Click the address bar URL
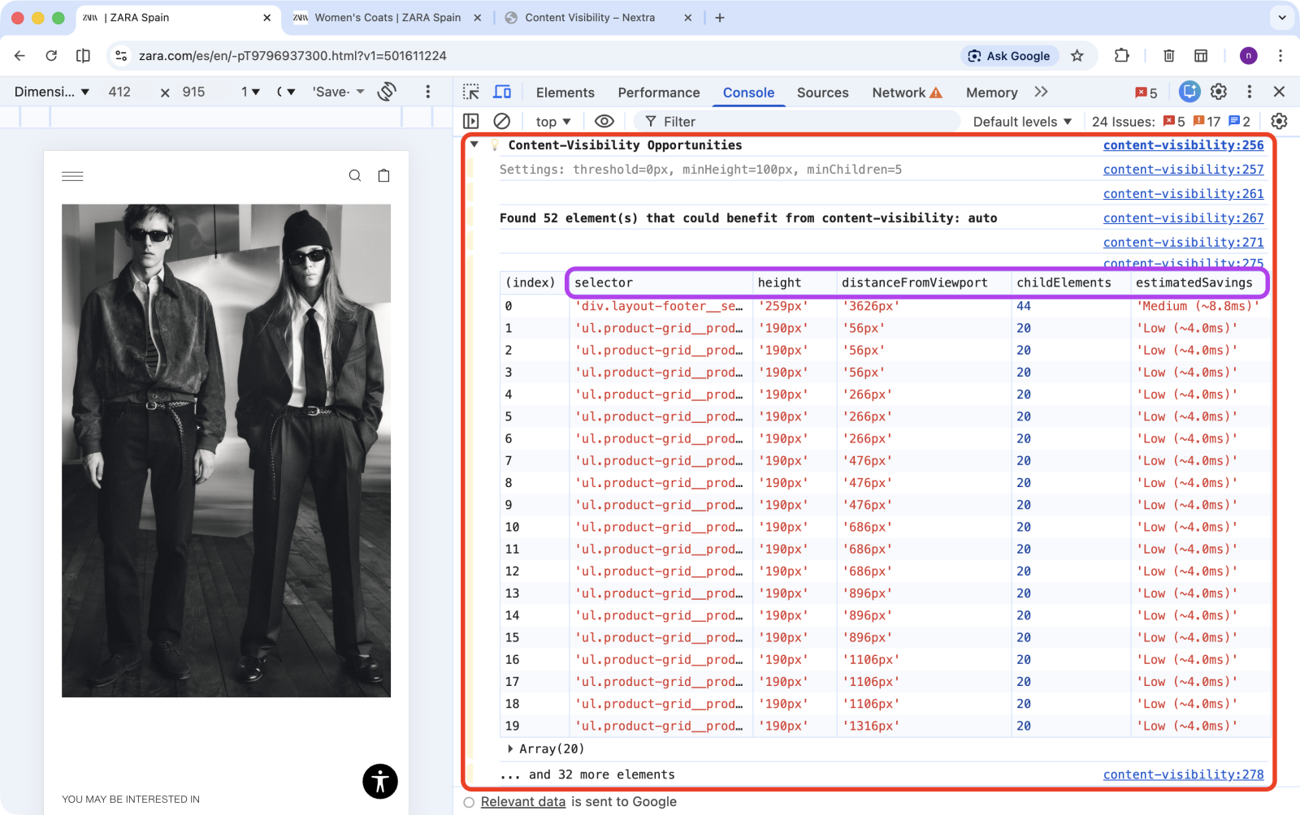Screen dimensions: 1300x815 coord(292,56)
